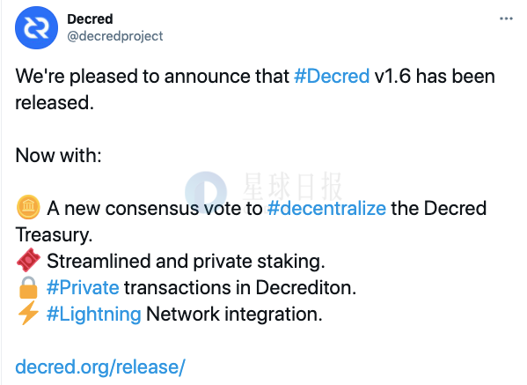
Task: Click the lightning bolt emoji
Action: point(28,314)
